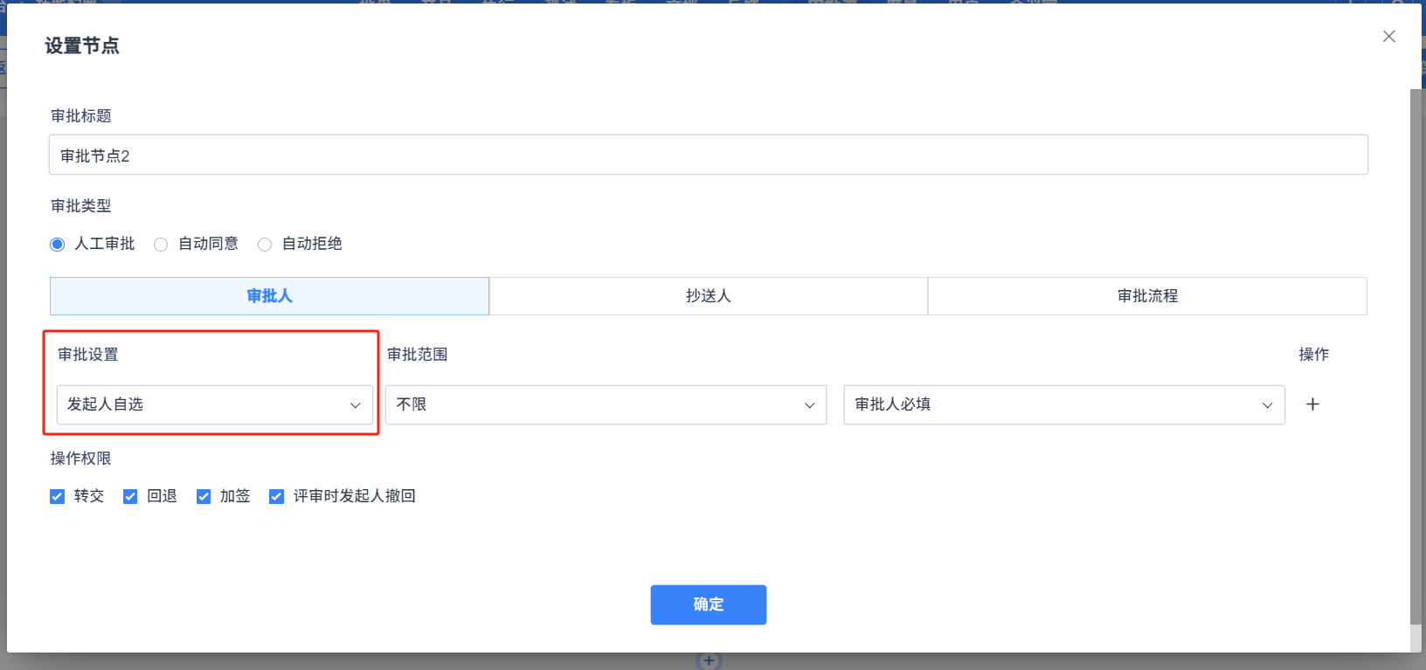Click the plus icon under 操作 column
The image size is (1426, 670).
pos(1312,404)
